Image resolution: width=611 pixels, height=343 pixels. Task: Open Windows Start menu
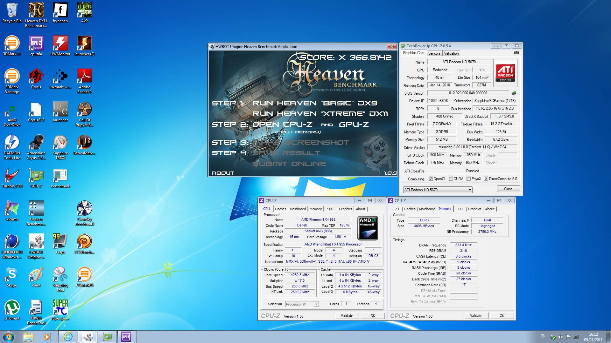click(x=9, y=337)
